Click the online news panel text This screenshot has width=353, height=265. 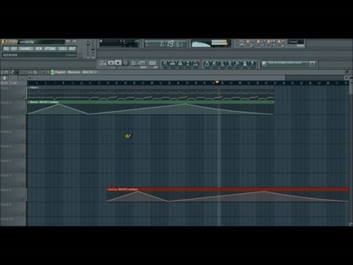[x=285, y=63]
